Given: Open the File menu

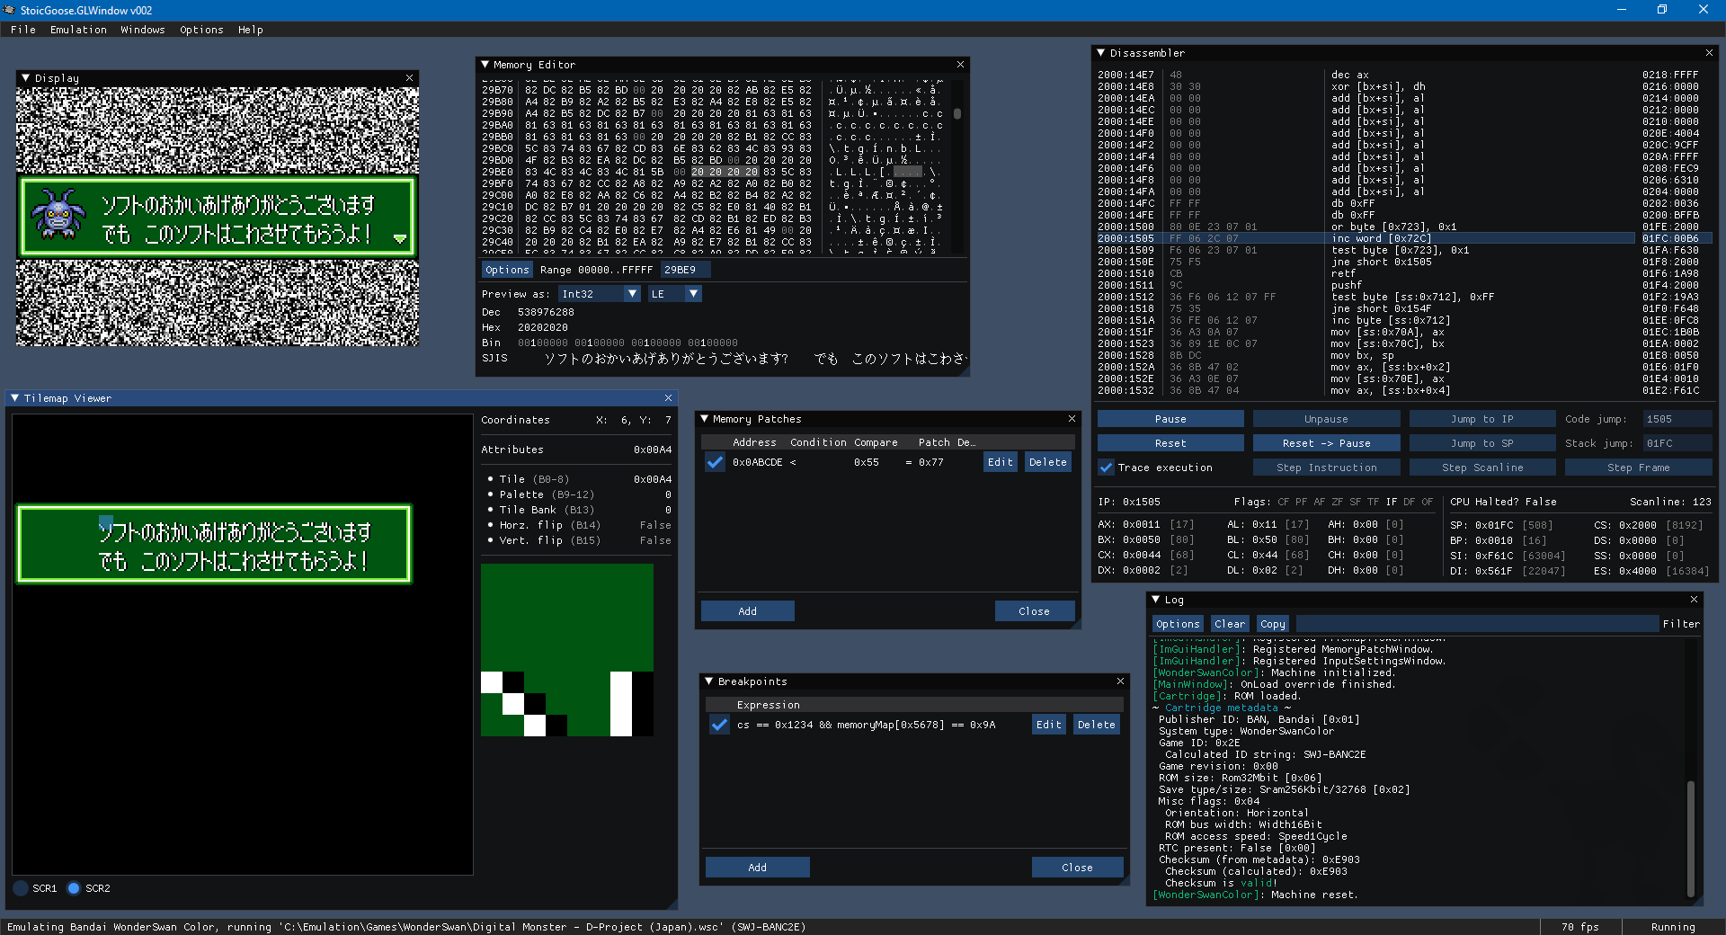Looking at the screenshot, I should point(23,30).
